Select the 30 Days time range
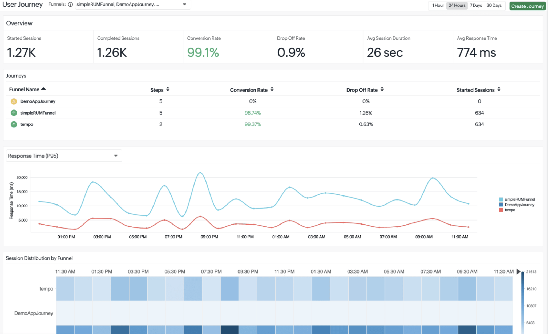The height and width of the screenshot is (334, 549). click(x=494, y=5)
